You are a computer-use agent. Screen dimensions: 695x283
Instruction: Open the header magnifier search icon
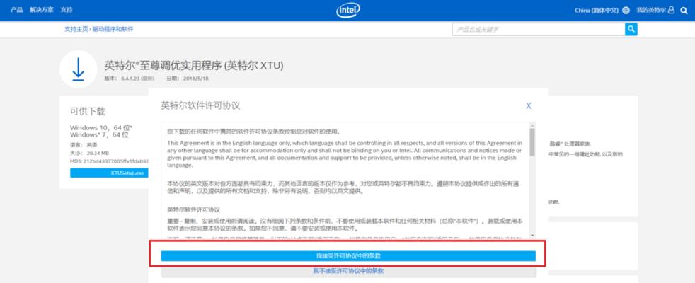click(684, 10)
